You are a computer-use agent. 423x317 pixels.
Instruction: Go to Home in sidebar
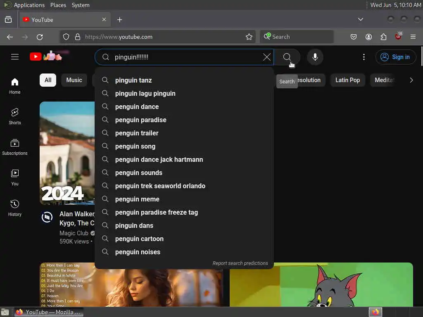pos(15,86)
